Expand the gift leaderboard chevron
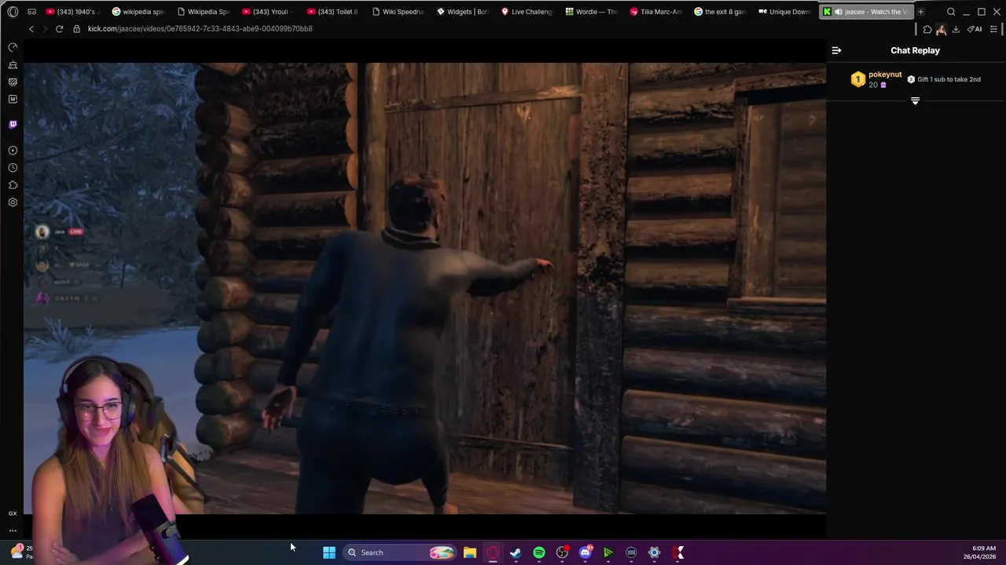 (x=915, y=101)
